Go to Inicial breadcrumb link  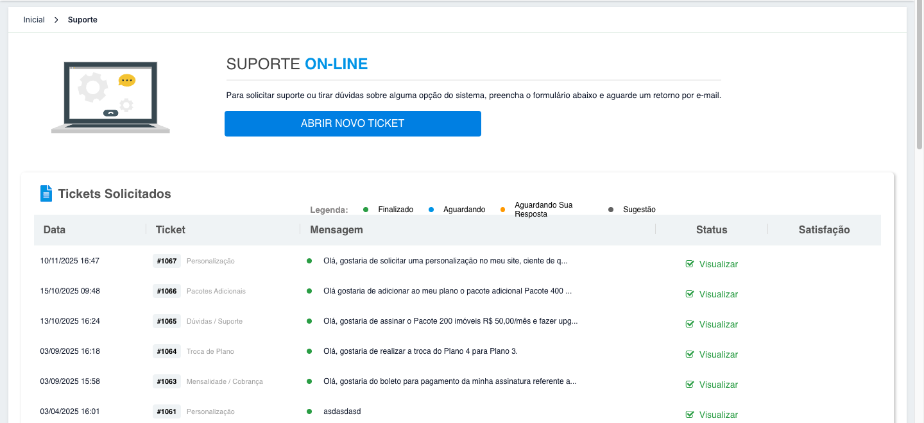(34, 20)
